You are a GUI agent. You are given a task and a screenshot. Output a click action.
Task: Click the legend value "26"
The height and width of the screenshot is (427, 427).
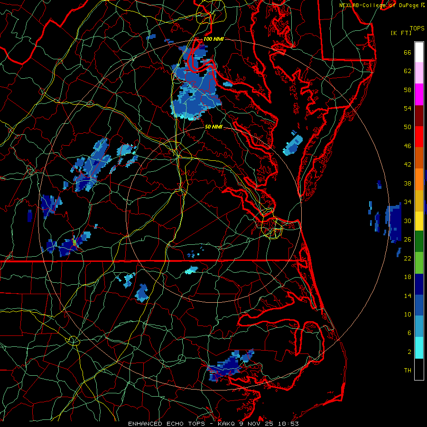(x=408, y=240)
